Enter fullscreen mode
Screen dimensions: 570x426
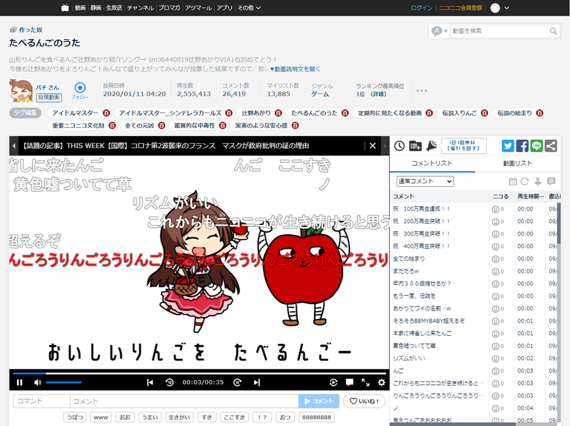tap(365, 382)
